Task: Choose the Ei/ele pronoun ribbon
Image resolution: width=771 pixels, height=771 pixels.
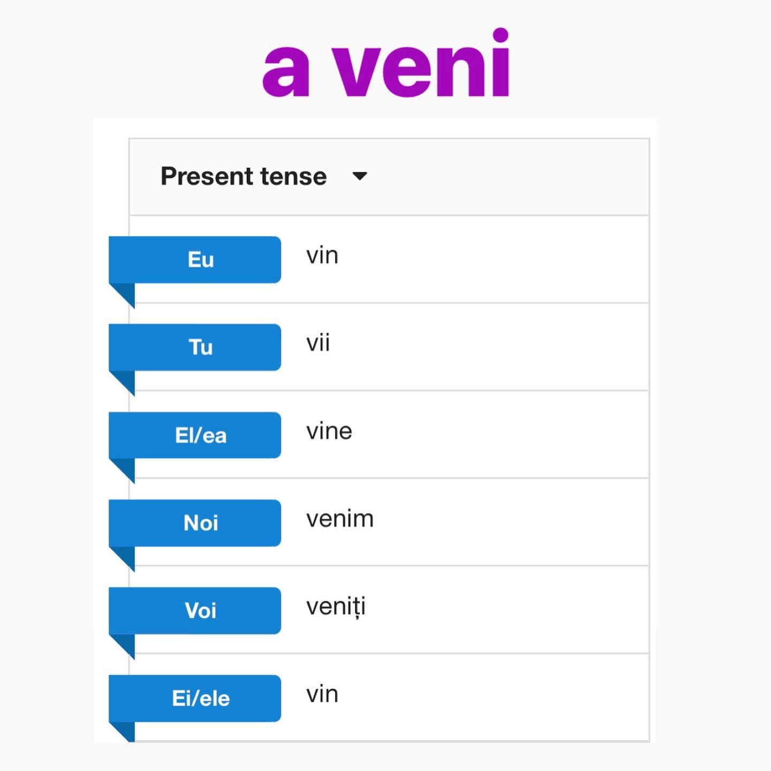Action: [195, 699]
